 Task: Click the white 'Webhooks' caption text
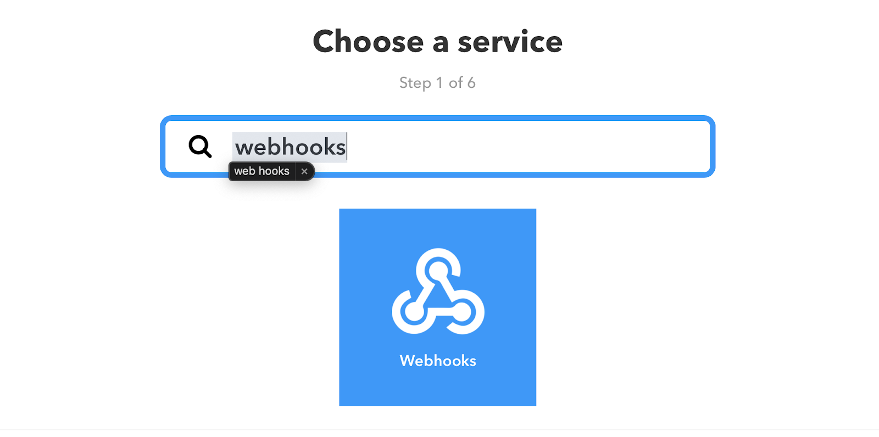(x=438, y=361)
